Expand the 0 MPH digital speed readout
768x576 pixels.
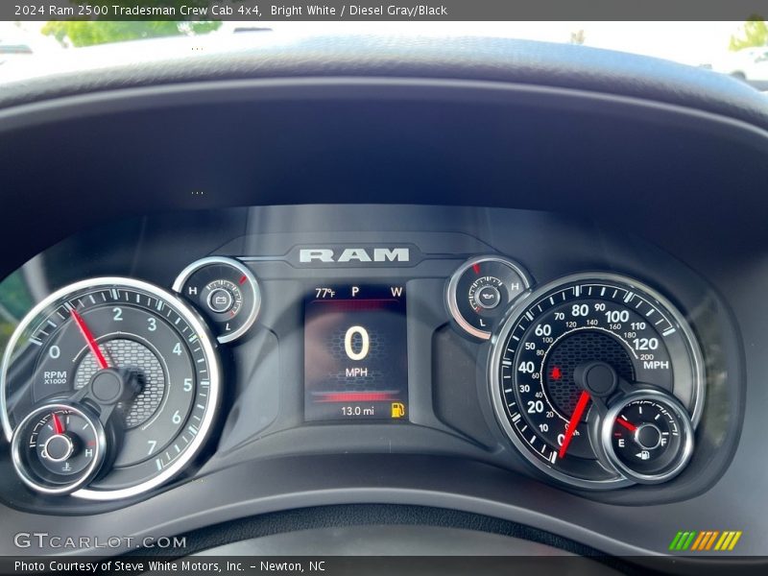pyautogui.click(x=355, y=346)
